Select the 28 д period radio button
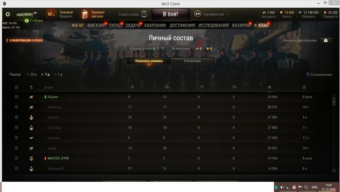Image resolution: width=340 pixels, height=192 pixels. coord(28,74)
